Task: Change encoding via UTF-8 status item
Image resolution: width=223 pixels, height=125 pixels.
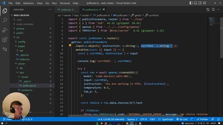Action: (143, 119)
